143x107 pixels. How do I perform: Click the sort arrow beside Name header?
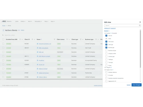pos(41,39)
